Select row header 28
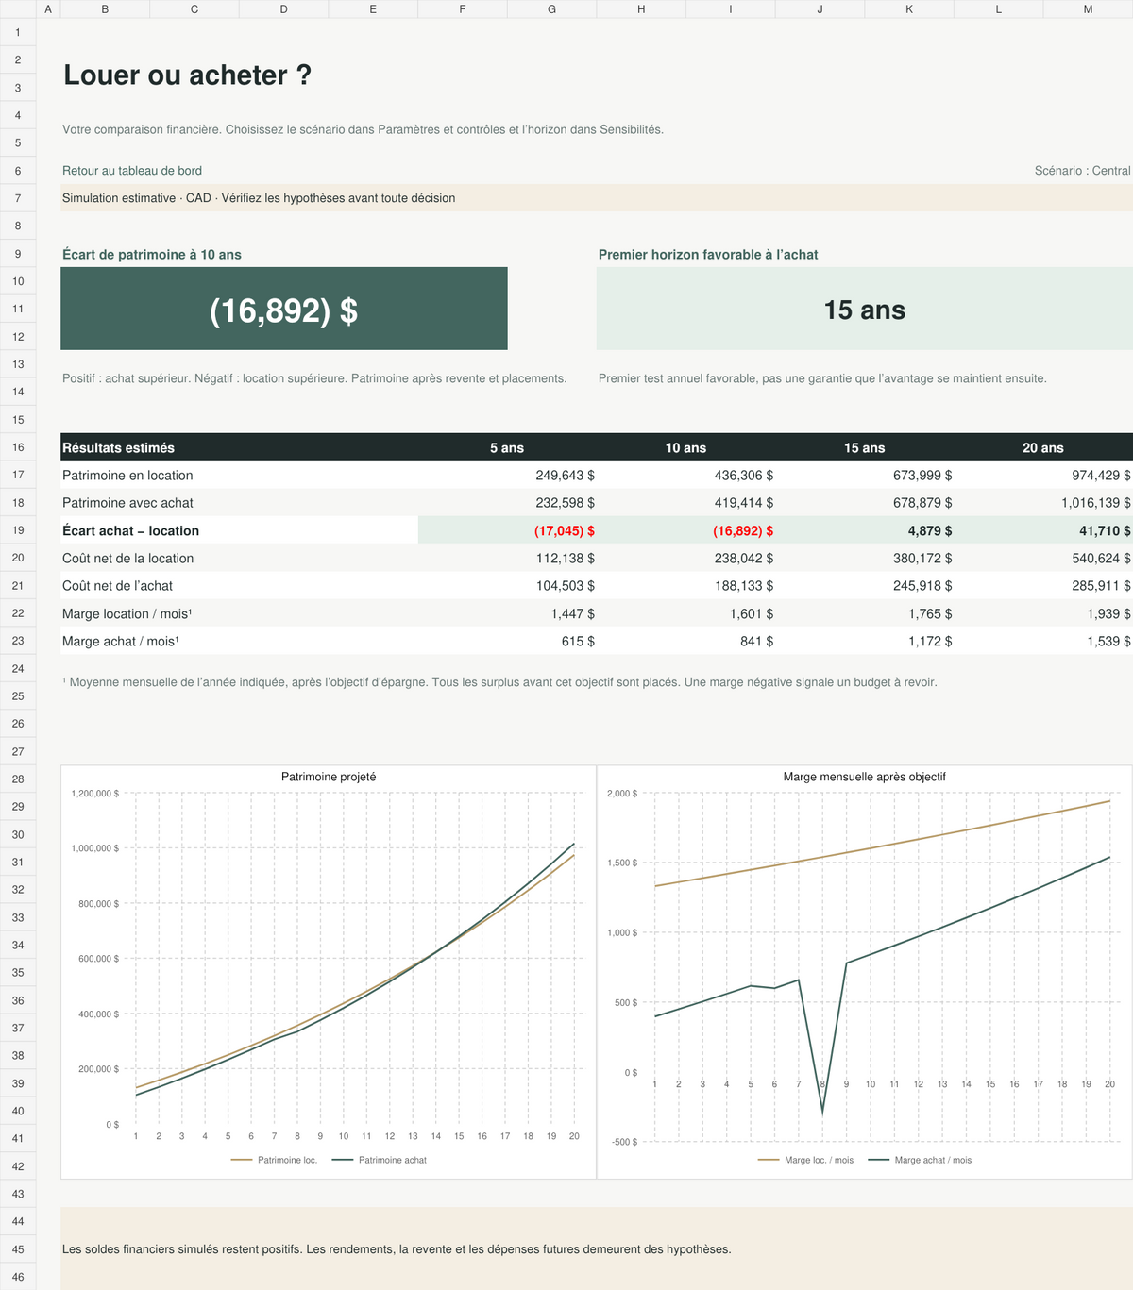The height and width of the screenshot is (1290, 1133). point(18,779)
